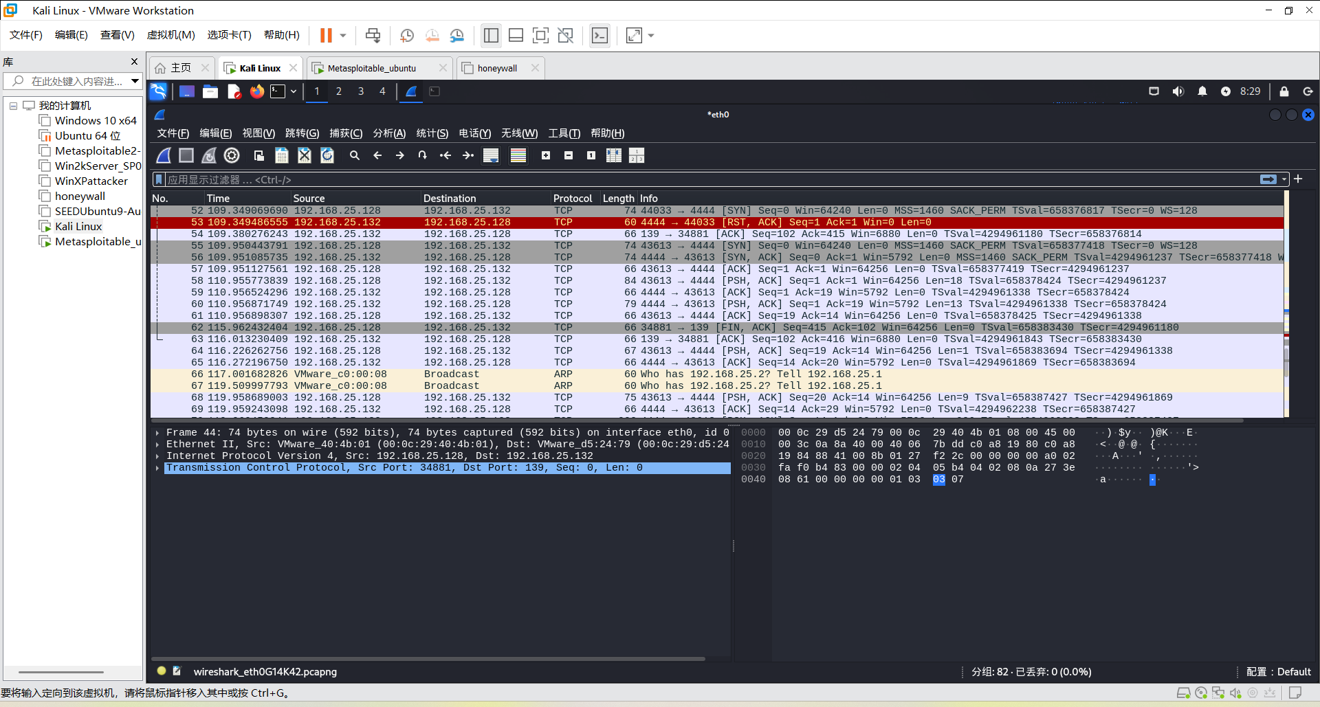Restart the current capture

click(209, 156)
